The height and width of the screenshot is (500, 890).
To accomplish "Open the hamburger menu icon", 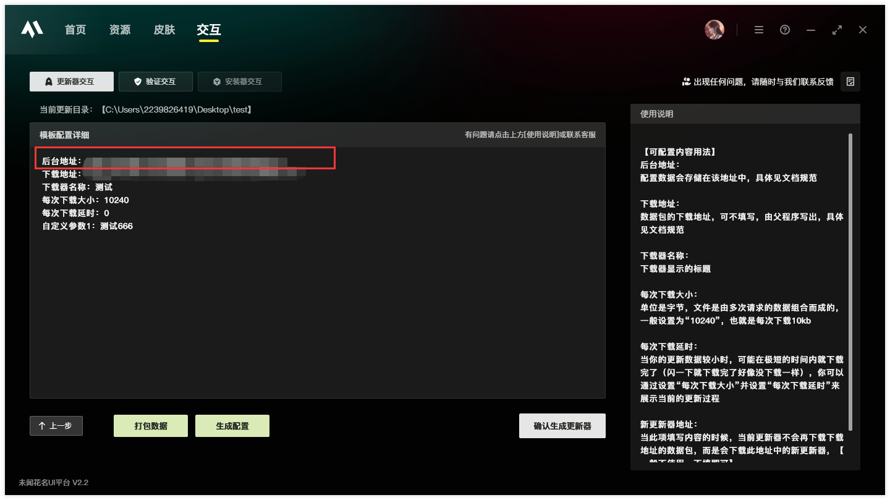I will tap(759, 30).
